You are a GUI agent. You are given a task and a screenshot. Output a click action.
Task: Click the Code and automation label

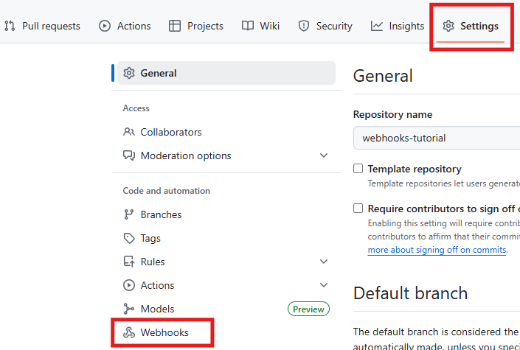[167, 191]
